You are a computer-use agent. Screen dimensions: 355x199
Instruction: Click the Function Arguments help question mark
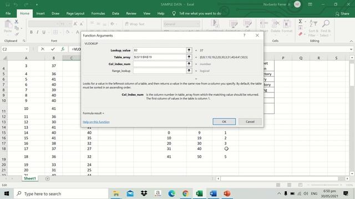244,35
